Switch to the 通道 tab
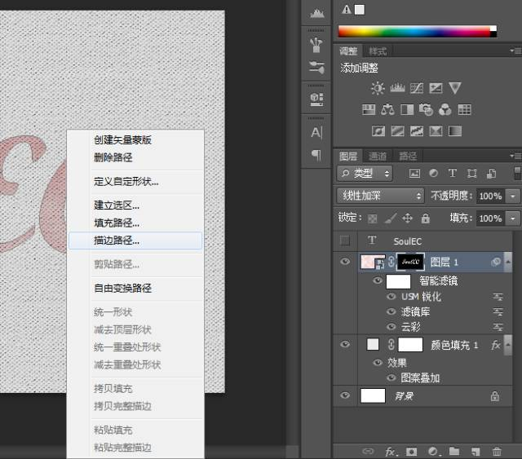Viewport: 522px width, 459px height. [377, 156]
